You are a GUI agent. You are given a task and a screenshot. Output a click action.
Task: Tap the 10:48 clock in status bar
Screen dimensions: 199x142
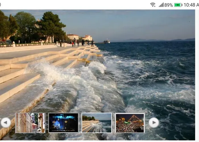[x=191, y=5]
